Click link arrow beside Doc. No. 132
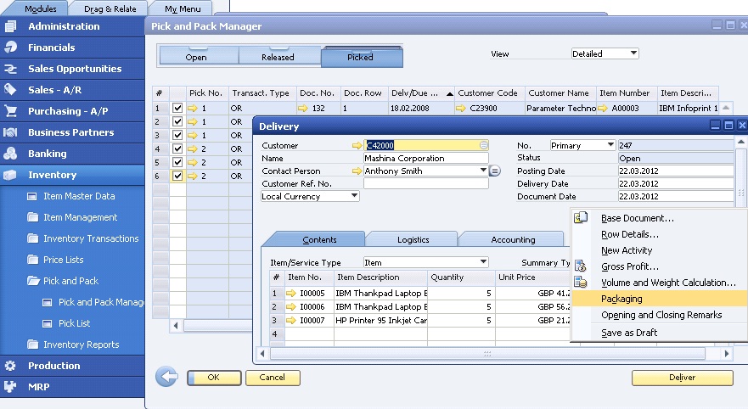The width and height of the screenshot is (748, 409). (x=303, y=109)
